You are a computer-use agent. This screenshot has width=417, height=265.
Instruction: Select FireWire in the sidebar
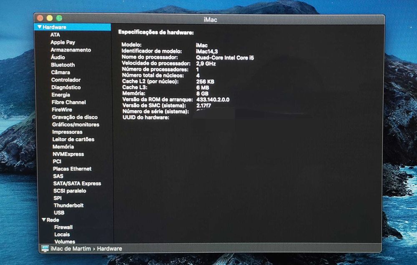(62, 110)
